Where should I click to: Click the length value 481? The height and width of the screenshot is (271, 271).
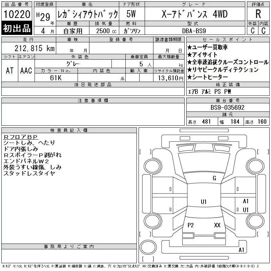(x=206, y=122)
